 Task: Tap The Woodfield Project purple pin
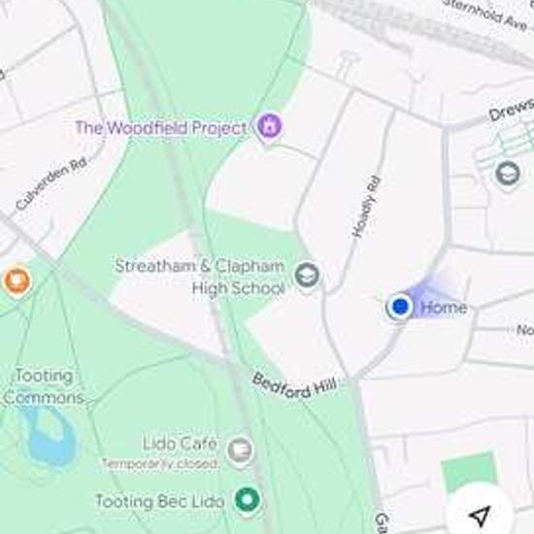coord(269,128)
